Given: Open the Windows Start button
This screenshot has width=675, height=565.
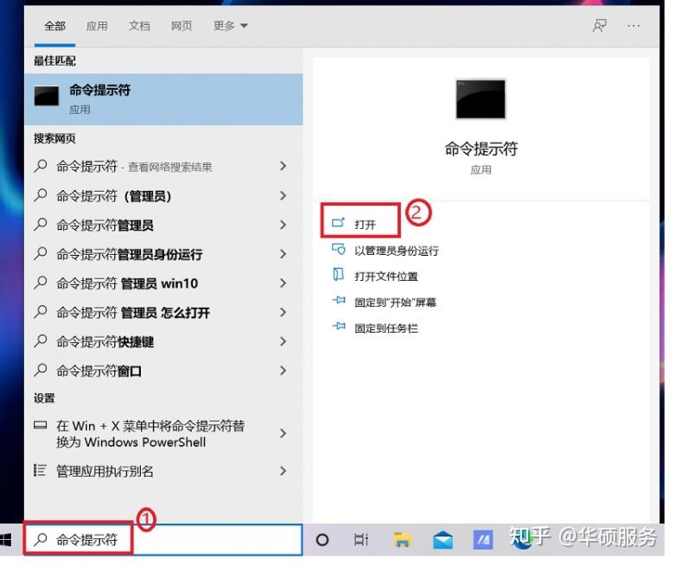Looking at the screenshot, I should tap(6, 540).
